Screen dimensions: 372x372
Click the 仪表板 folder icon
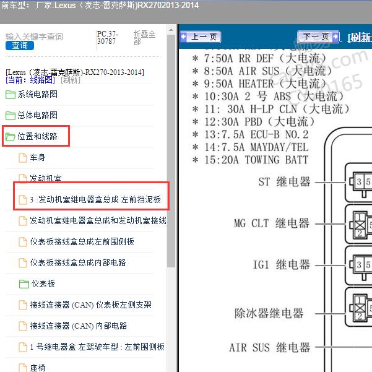(x=24, y=283)
